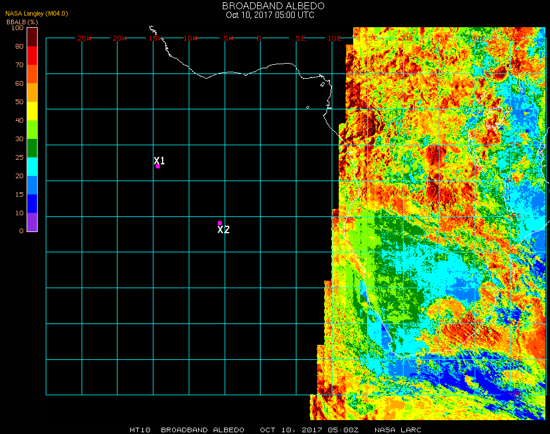Pick the orange-red 60-70 colorbar segment
Viewport: 550px width, 434px height.
(x=32, y=74)
